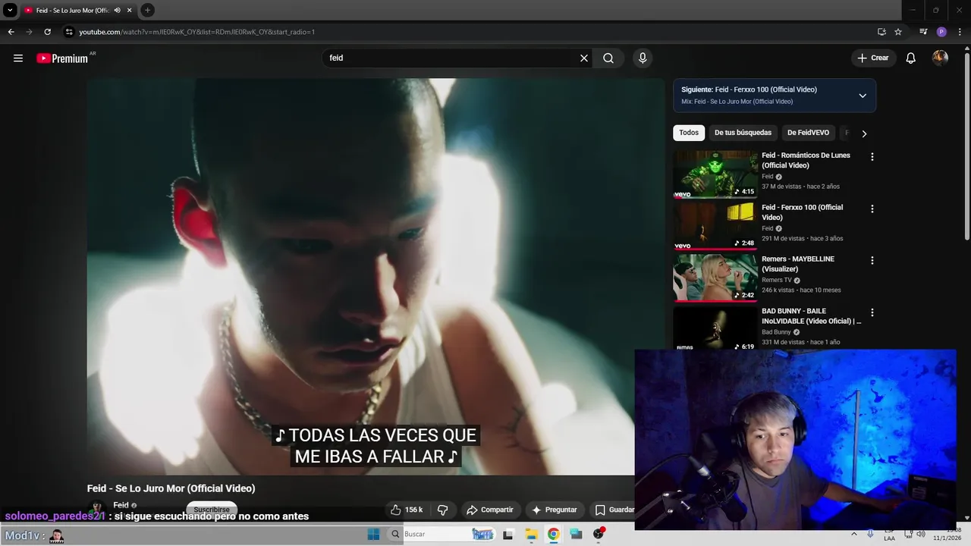
Task: Open options for Remers MAYBELLINE video
Action: point(872,260)
